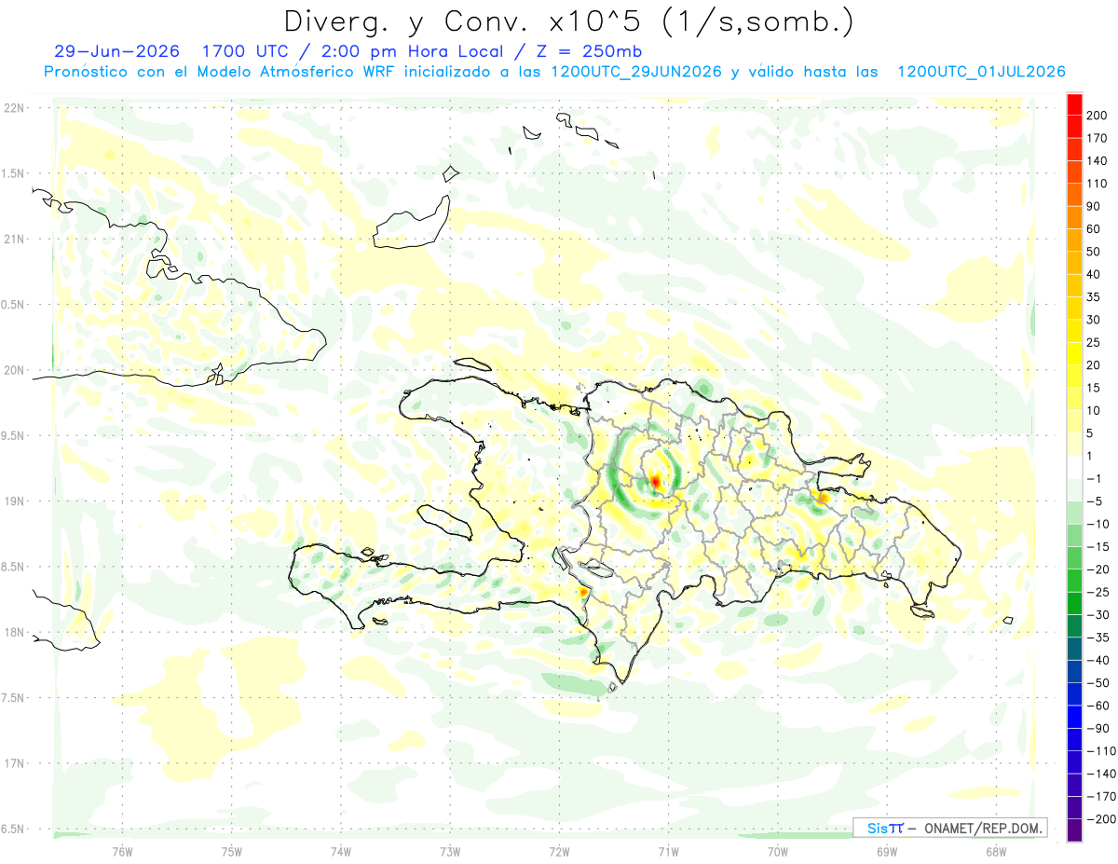This screenshot has height=864, width=1118.
Task: Click the "69W" longitude label
Action: 886,851
